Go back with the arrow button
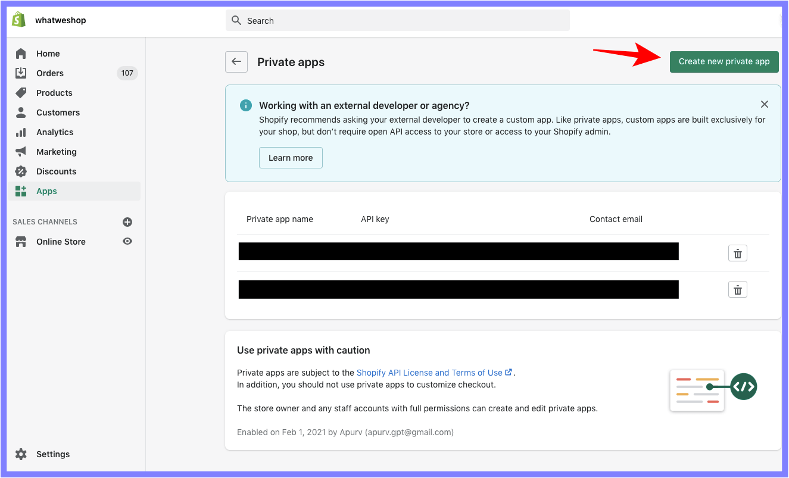 click(x=236, y=62)
